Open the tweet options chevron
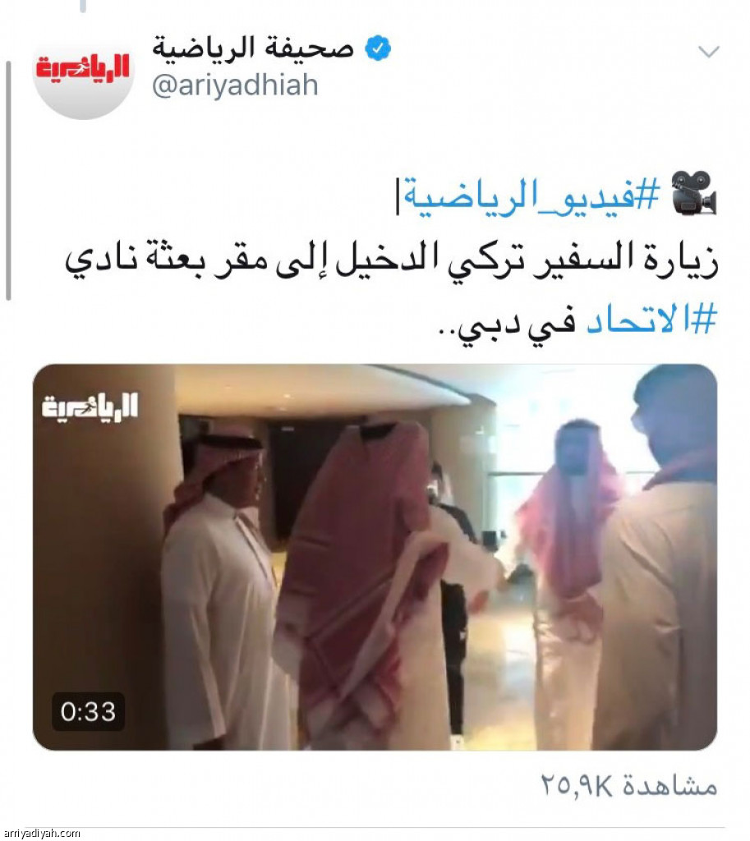This screenshot has height=841, width=750. point(709,52)
